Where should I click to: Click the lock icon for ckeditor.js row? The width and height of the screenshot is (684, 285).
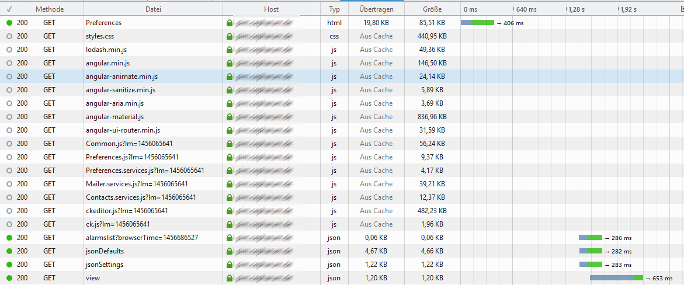[230, 211]
